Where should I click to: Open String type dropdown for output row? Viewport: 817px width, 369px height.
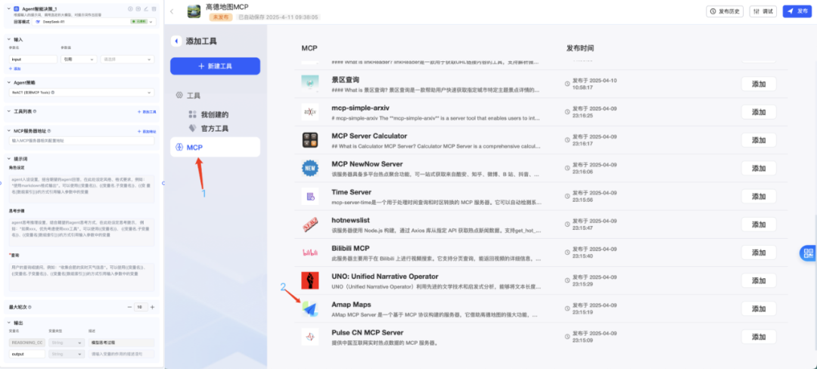click(x=66, y=354)
